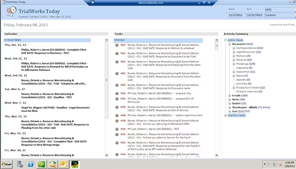Screen dimensions: 296x169
Task: Open Siegel Vs. Wagner Deadline calendar entry
Action: pyautogui.click(x=55, y=109)
